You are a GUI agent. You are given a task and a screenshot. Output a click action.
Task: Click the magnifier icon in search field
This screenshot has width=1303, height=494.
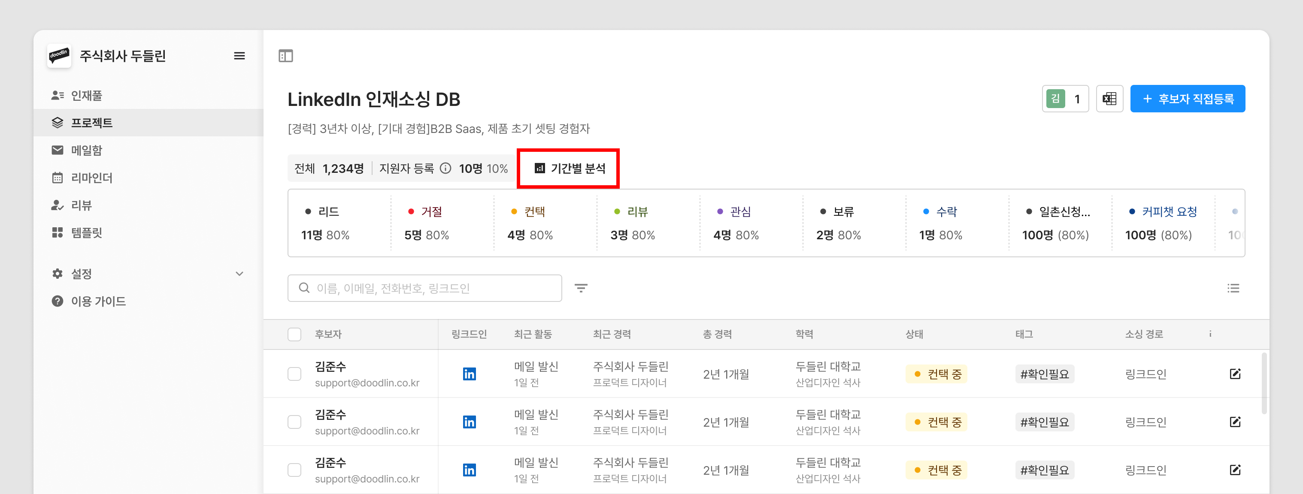304,288
